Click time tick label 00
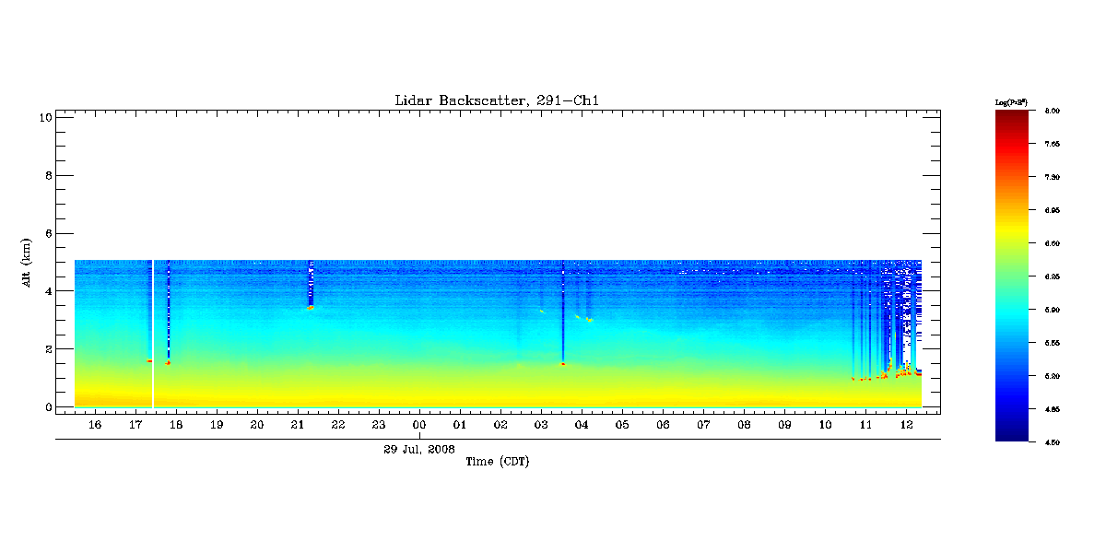 tap(419, 425)
